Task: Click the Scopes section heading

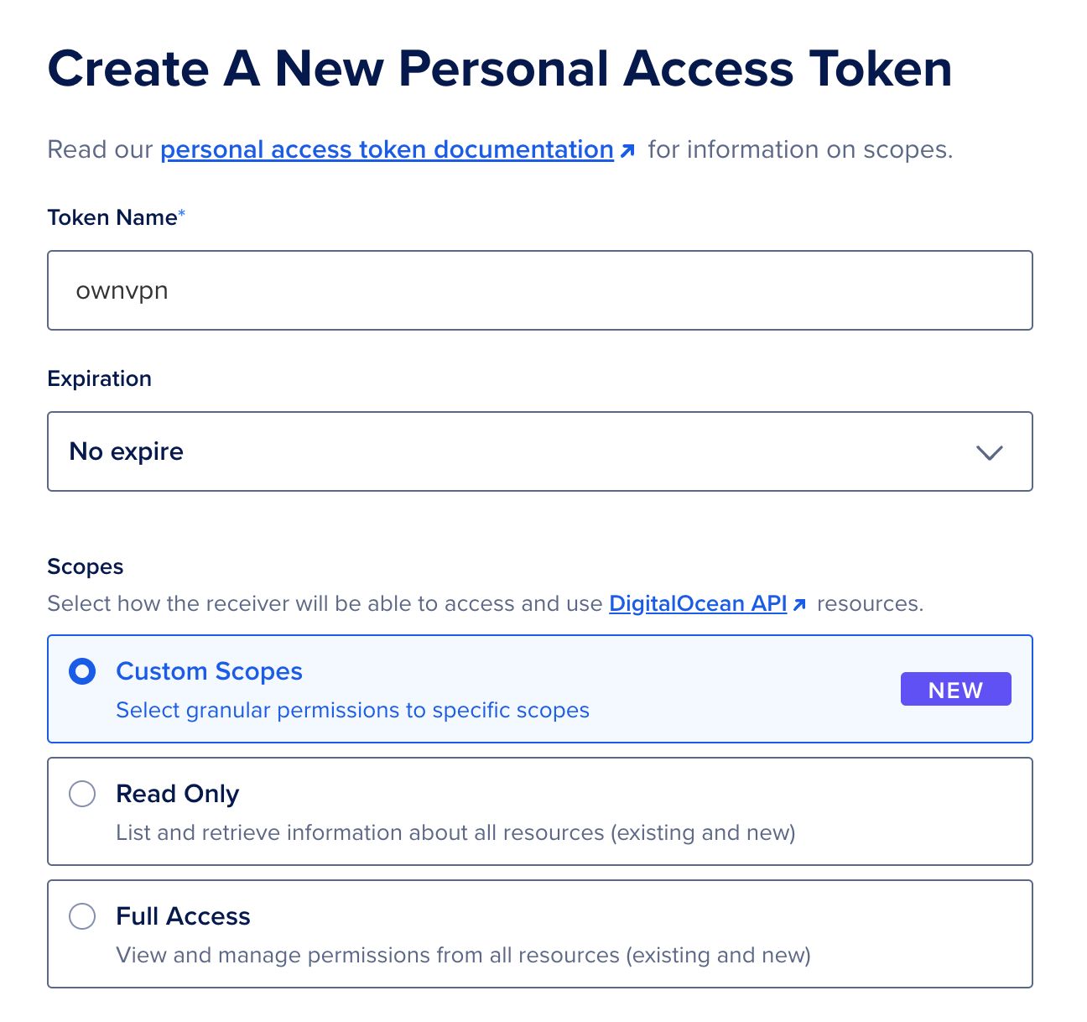Action: (x=85, y=566)
